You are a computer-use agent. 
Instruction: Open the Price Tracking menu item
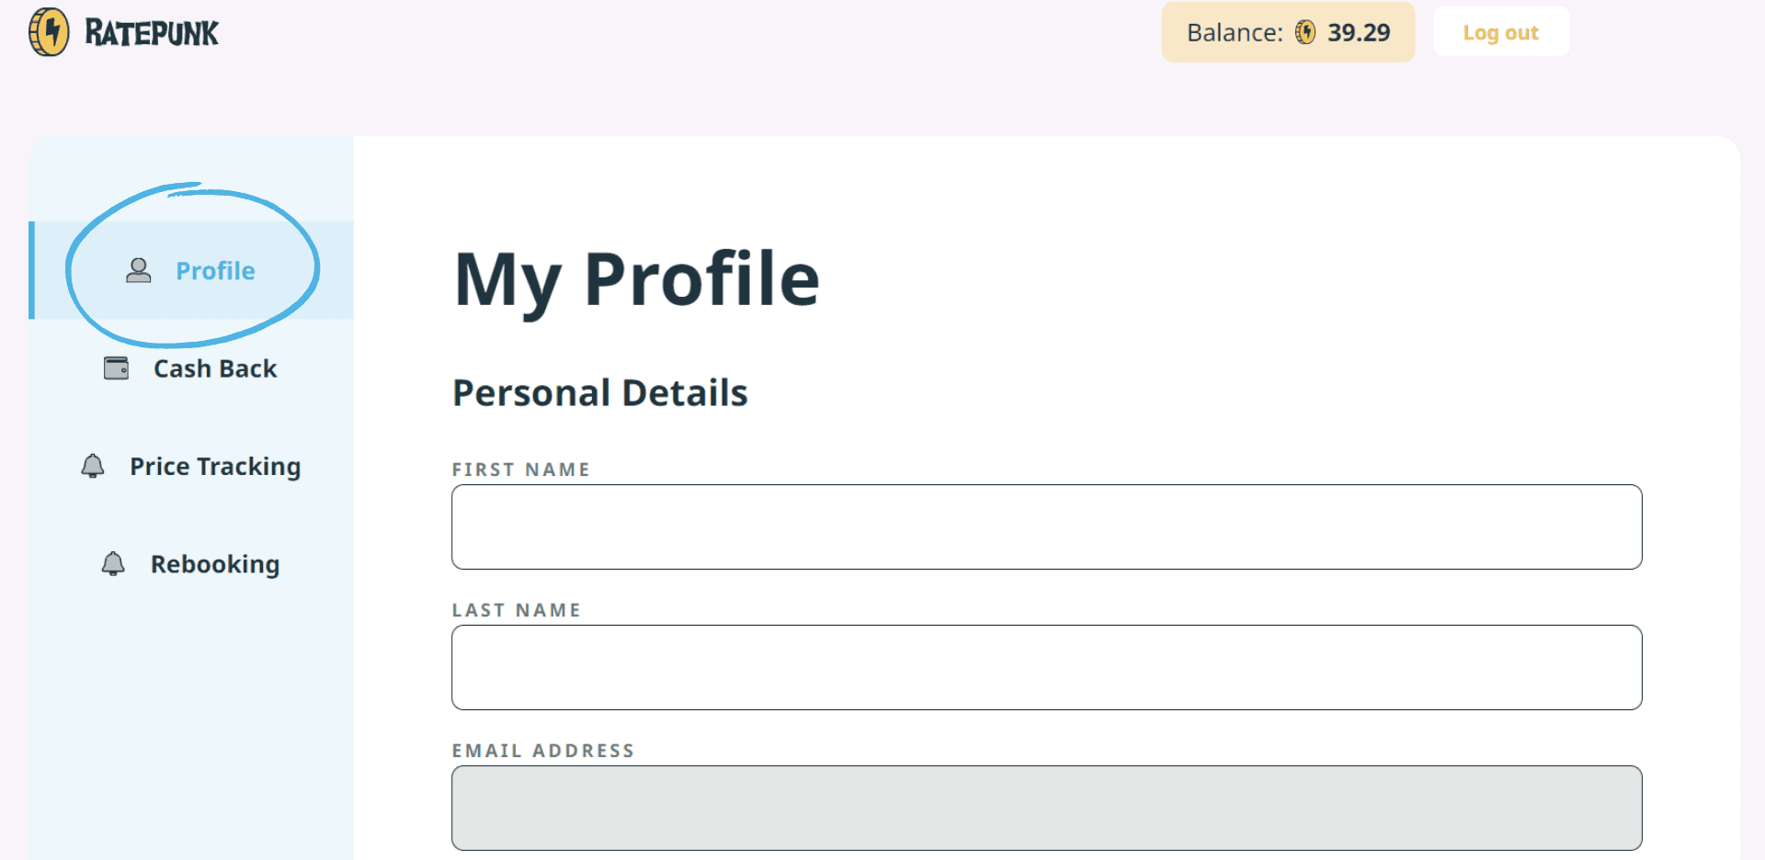point(215,467)
